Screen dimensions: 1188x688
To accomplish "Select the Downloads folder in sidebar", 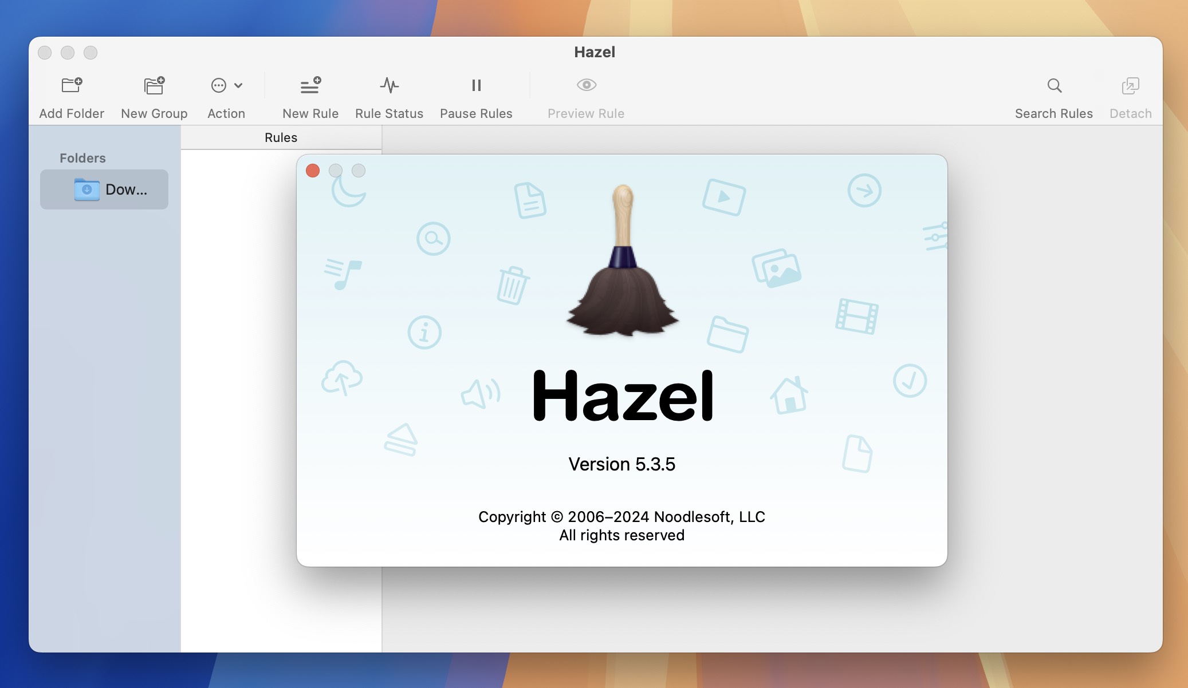I will 105,189.
